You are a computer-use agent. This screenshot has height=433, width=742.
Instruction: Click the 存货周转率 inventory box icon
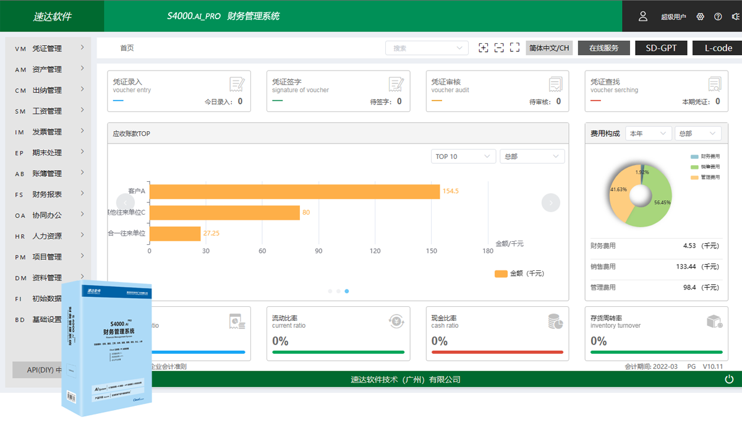click(x=715, y=321)
